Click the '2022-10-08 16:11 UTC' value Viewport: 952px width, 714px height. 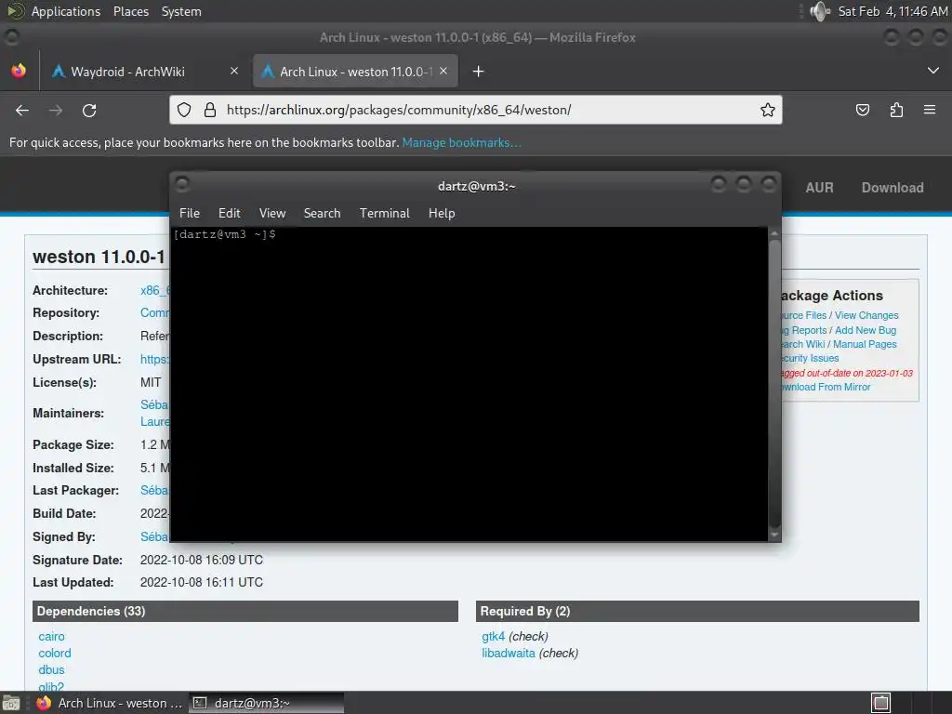202,582
